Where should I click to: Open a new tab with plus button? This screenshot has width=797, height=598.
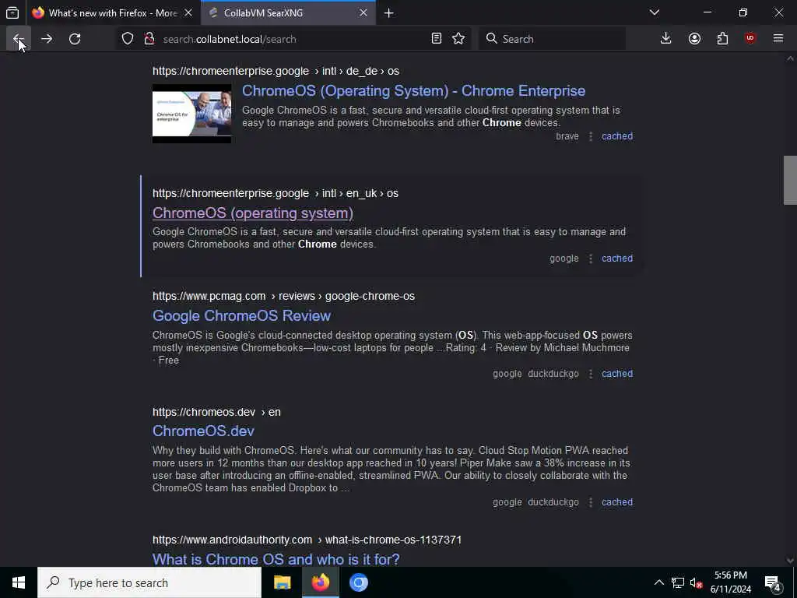[389, 12]
